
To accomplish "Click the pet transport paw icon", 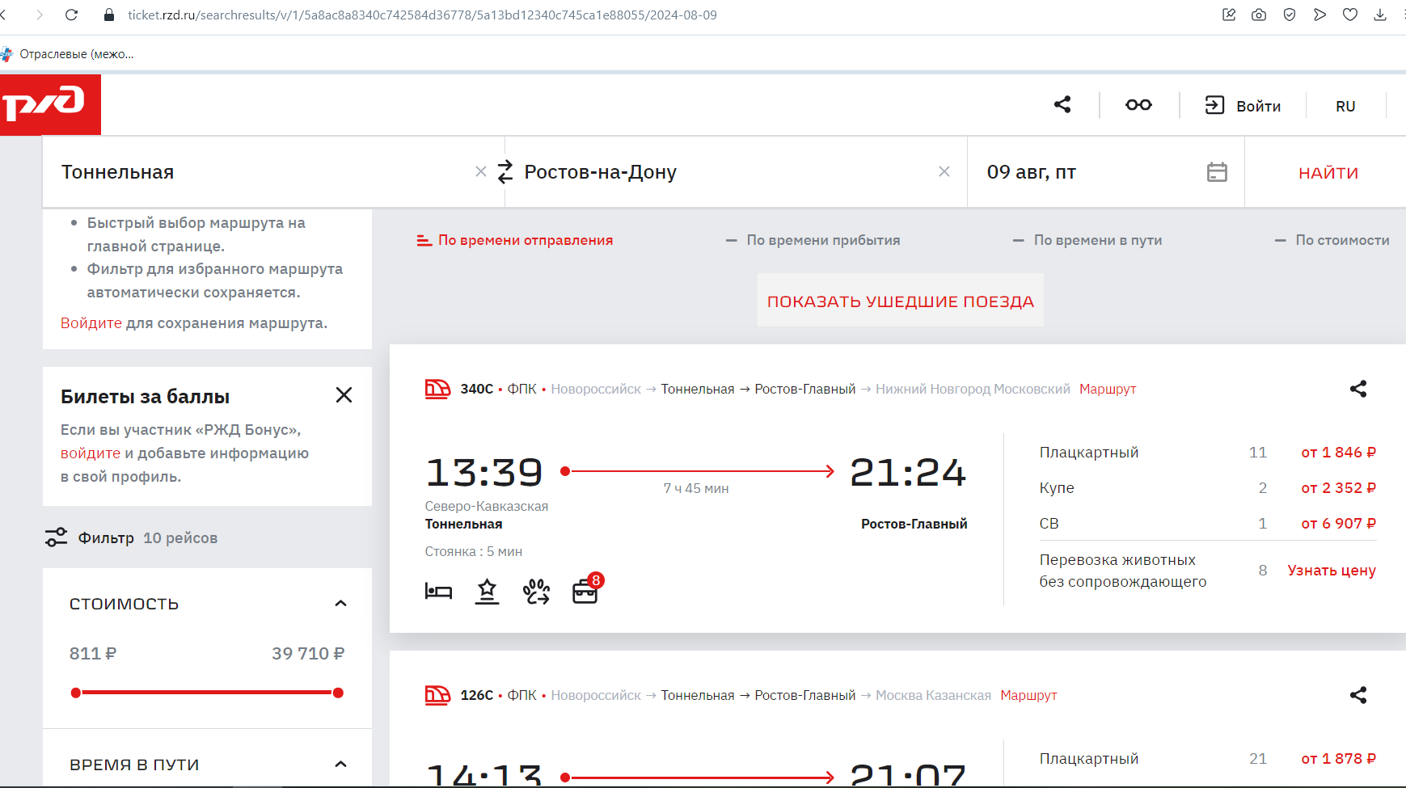I will click(x=536, y=592).
